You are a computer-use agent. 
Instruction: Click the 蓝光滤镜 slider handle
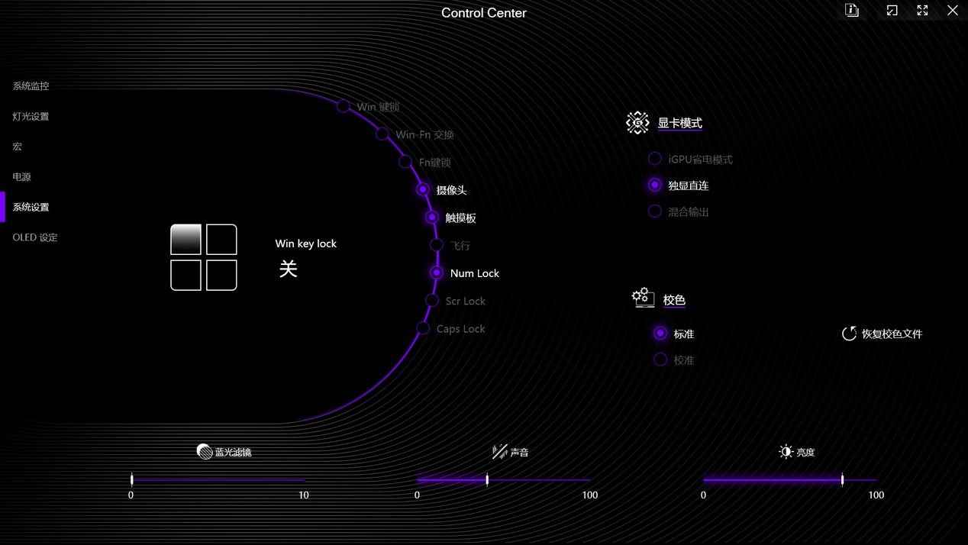(132, 479)
